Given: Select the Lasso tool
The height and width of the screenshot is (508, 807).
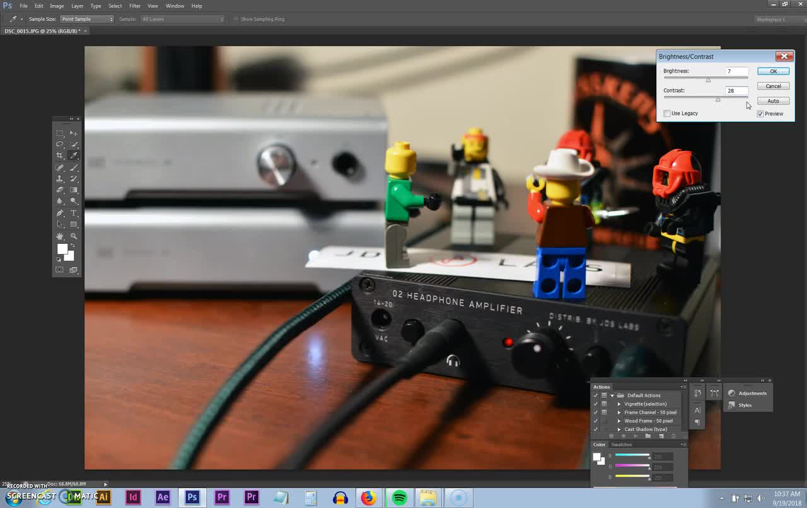Looking at the screenshot, I should click(60, 144).
